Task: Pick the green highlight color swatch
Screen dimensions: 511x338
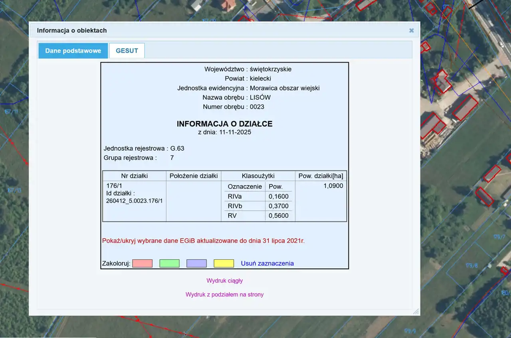Action: 169,263
